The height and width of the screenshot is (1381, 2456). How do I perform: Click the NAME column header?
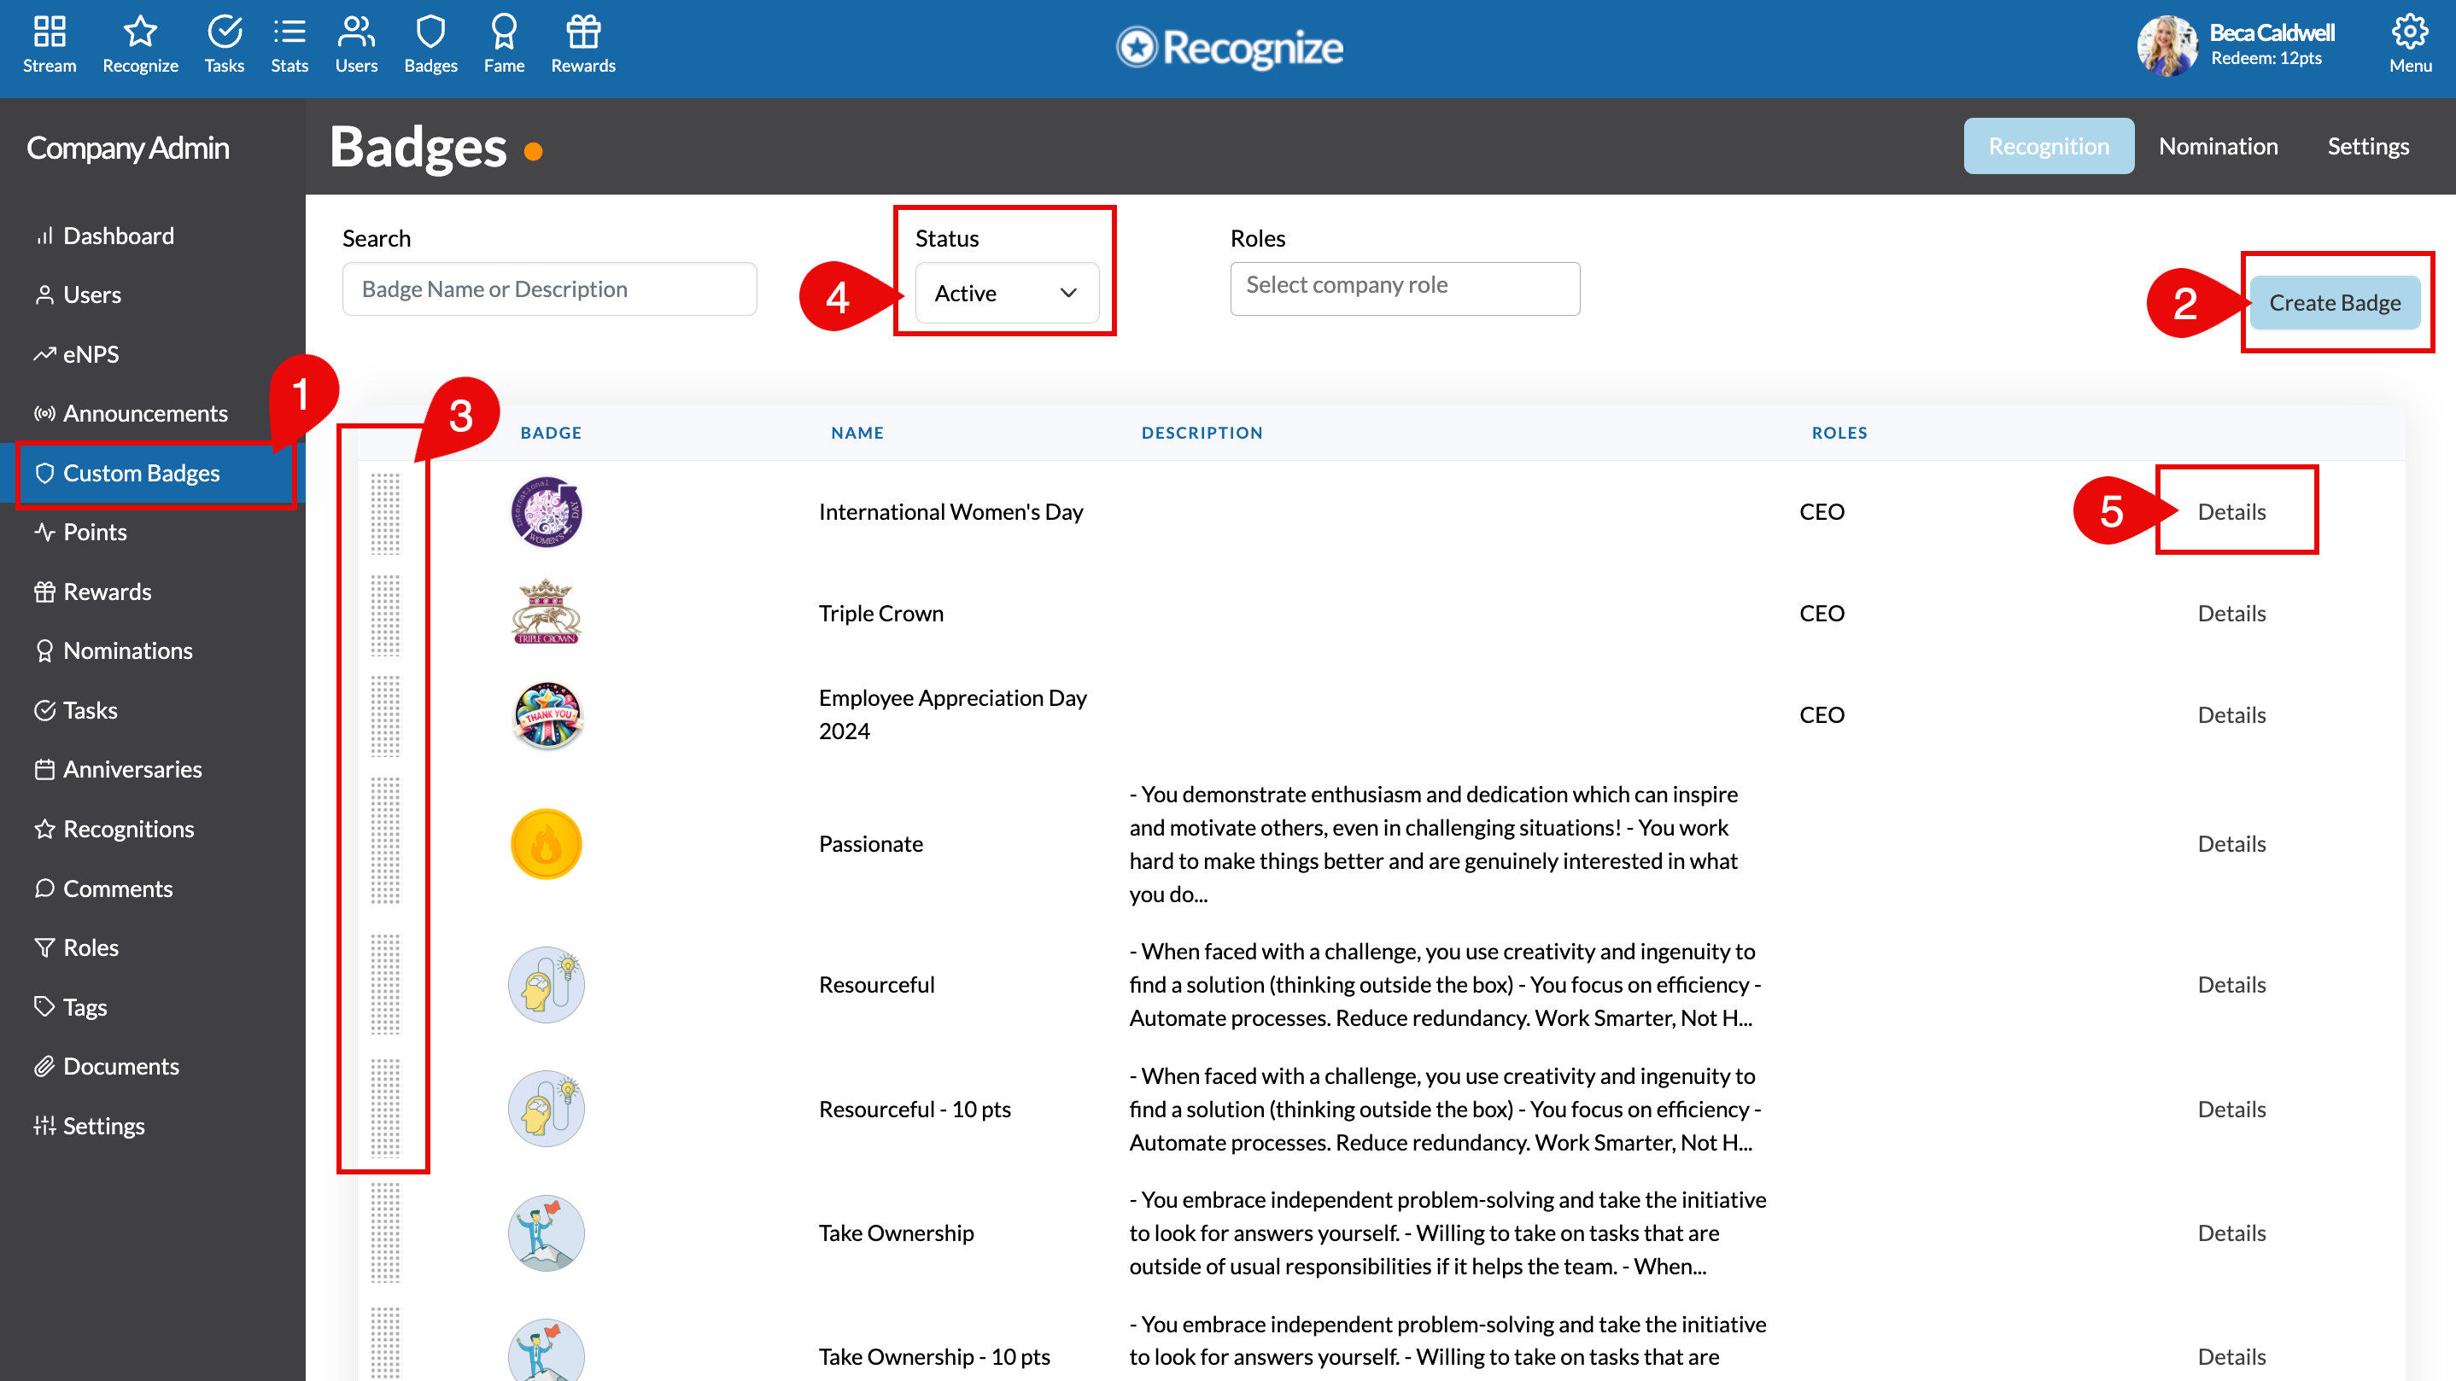pyautogui.click(x=857, y=433)
